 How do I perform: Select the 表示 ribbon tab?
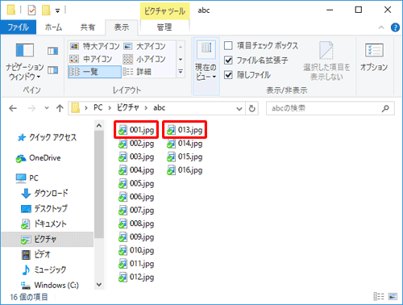click(x=122, y=27)
